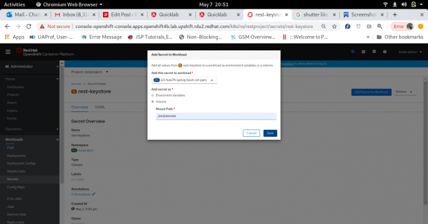Open the Secrets breadcrumb link
Image resolution: width=428 pixels, height=224 pixels.
(76, 84)
